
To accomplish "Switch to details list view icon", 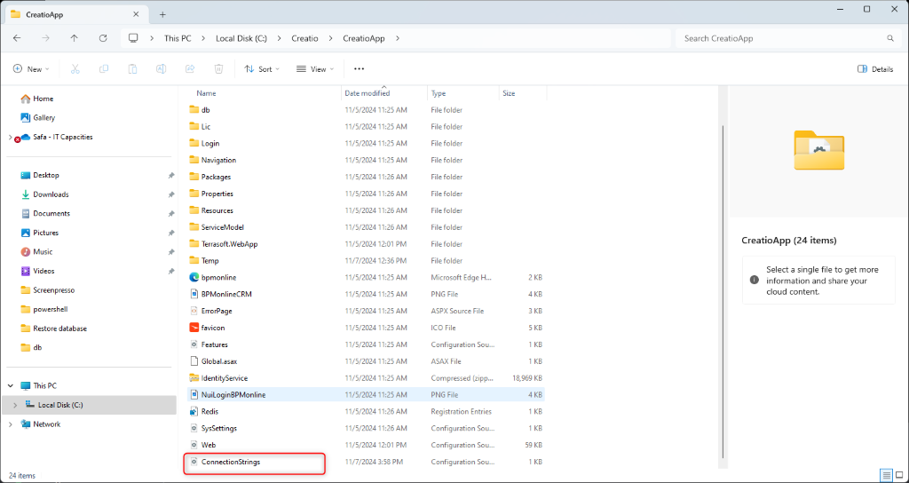I will 887,476.
